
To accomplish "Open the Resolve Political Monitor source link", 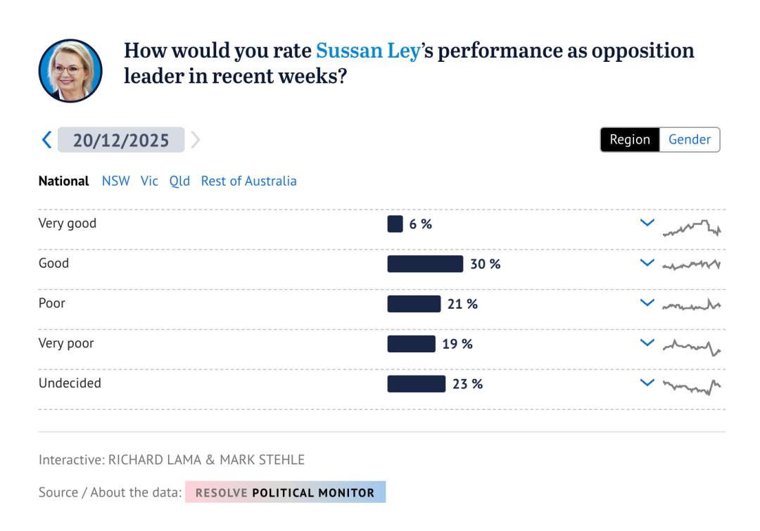I will pyautogui.click(x=285, y=492).
